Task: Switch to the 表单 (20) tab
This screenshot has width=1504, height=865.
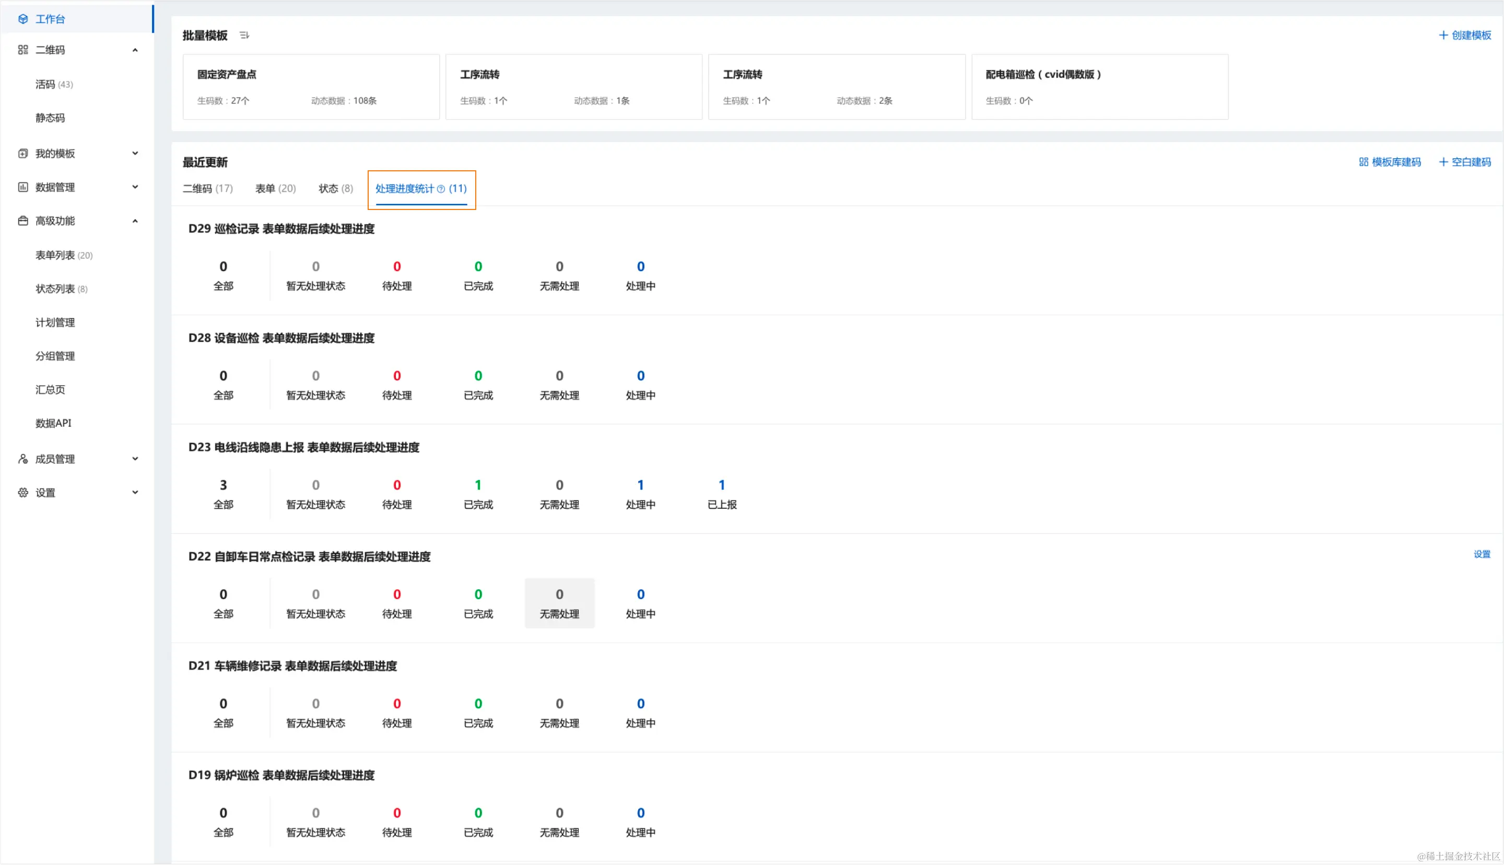Action: 276,189
